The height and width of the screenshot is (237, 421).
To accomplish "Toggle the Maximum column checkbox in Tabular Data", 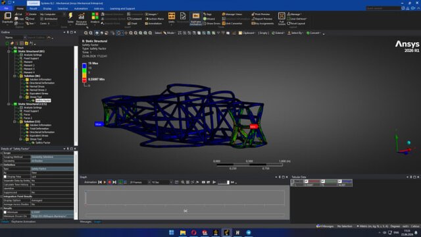I will coord(323,182).
